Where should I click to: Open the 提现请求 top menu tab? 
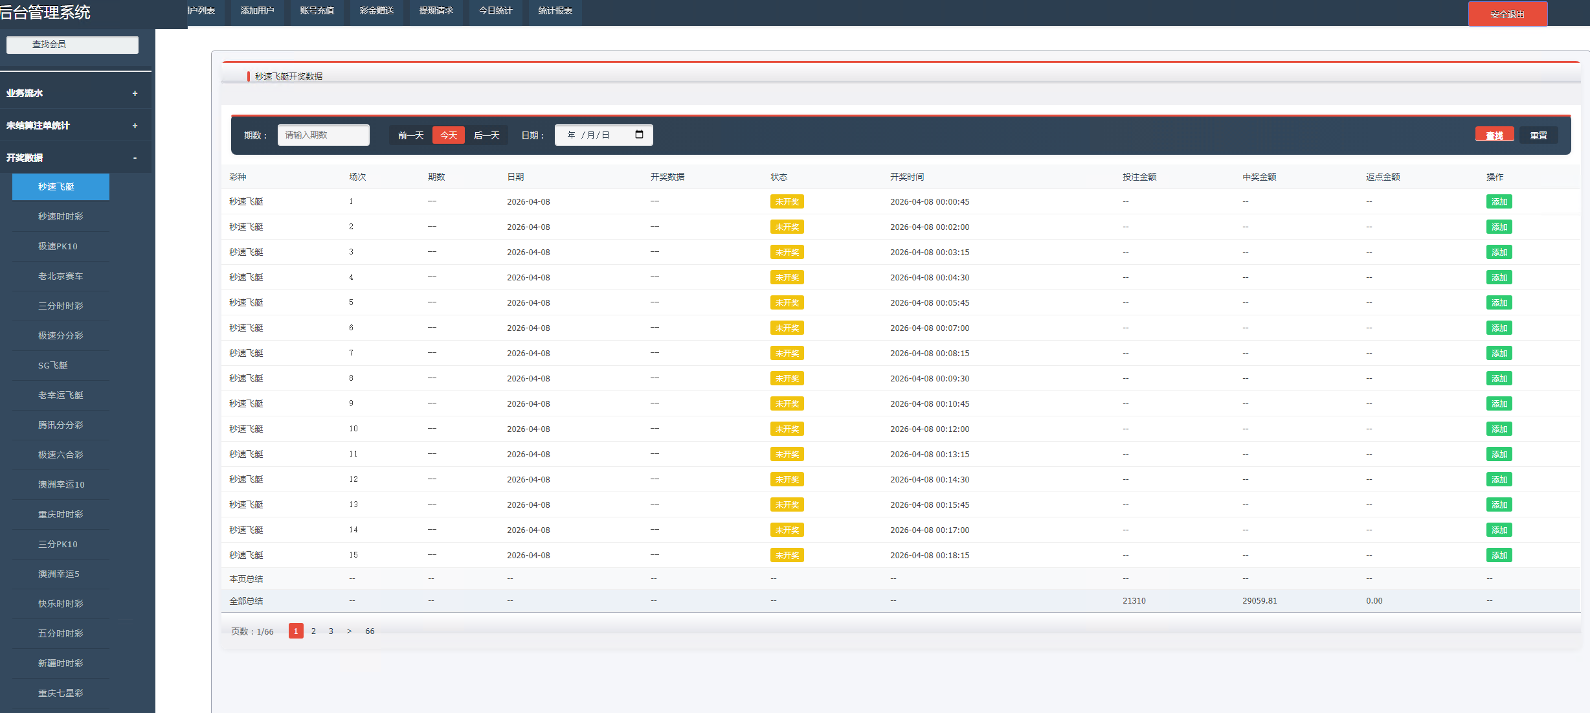(x=436, y=11)
